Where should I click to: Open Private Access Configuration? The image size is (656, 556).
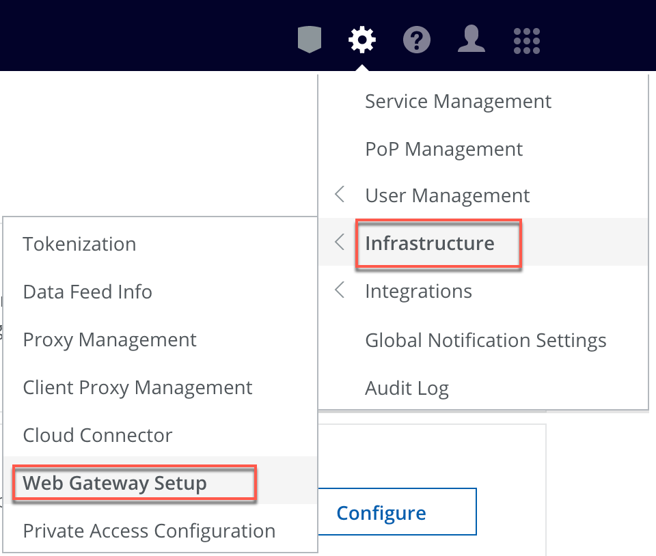(149, 530)
